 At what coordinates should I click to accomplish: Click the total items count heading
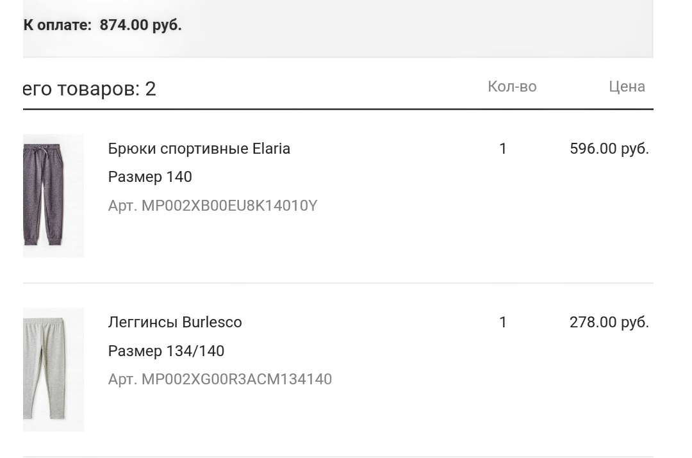coord(90,88)
